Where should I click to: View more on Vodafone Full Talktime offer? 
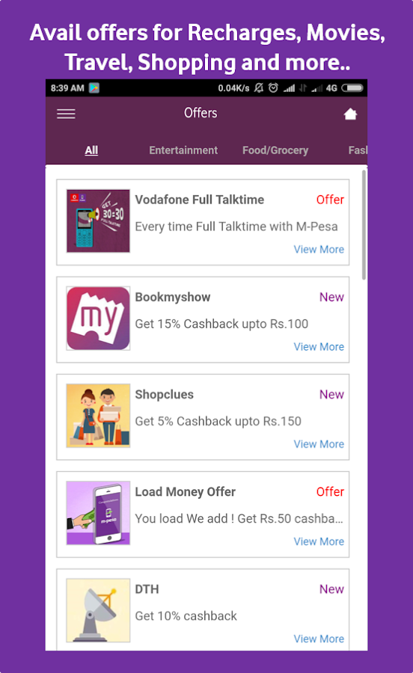click(x=319, y=249)
